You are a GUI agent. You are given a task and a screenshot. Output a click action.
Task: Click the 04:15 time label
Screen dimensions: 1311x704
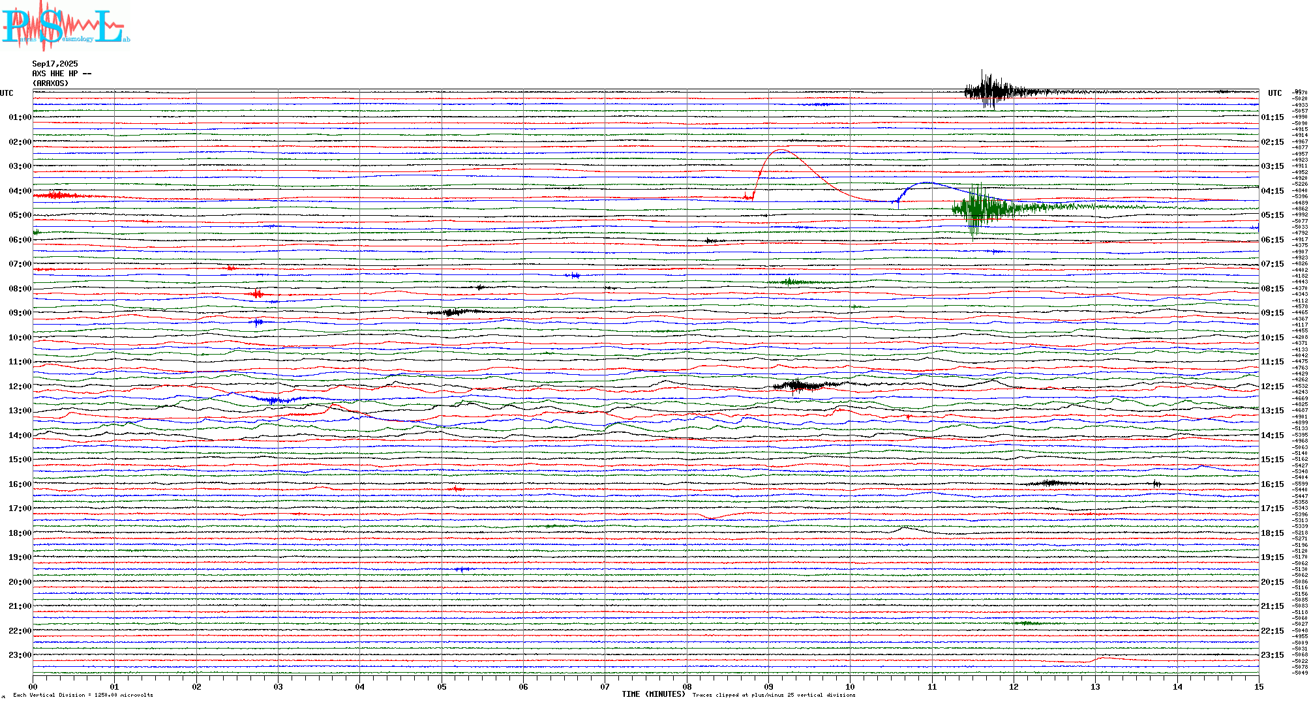(1273, 191)
